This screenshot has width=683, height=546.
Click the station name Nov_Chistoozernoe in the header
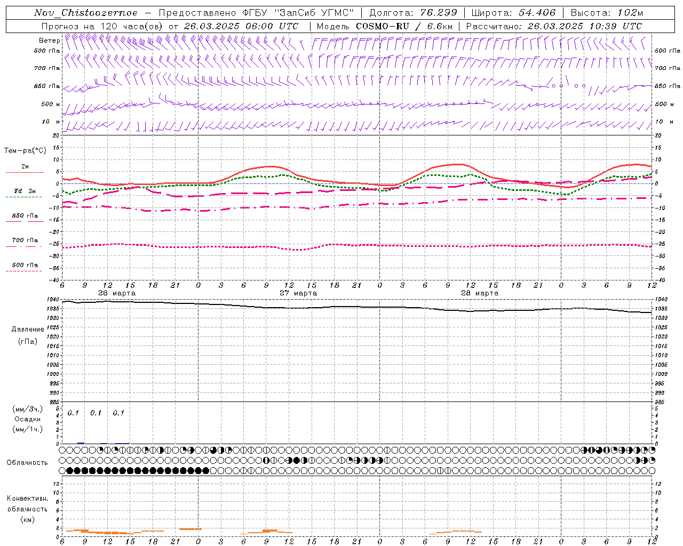click(85, 13)
